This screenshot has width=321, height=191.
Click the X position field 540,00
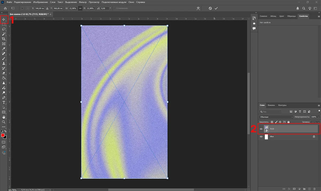(40, 8)
